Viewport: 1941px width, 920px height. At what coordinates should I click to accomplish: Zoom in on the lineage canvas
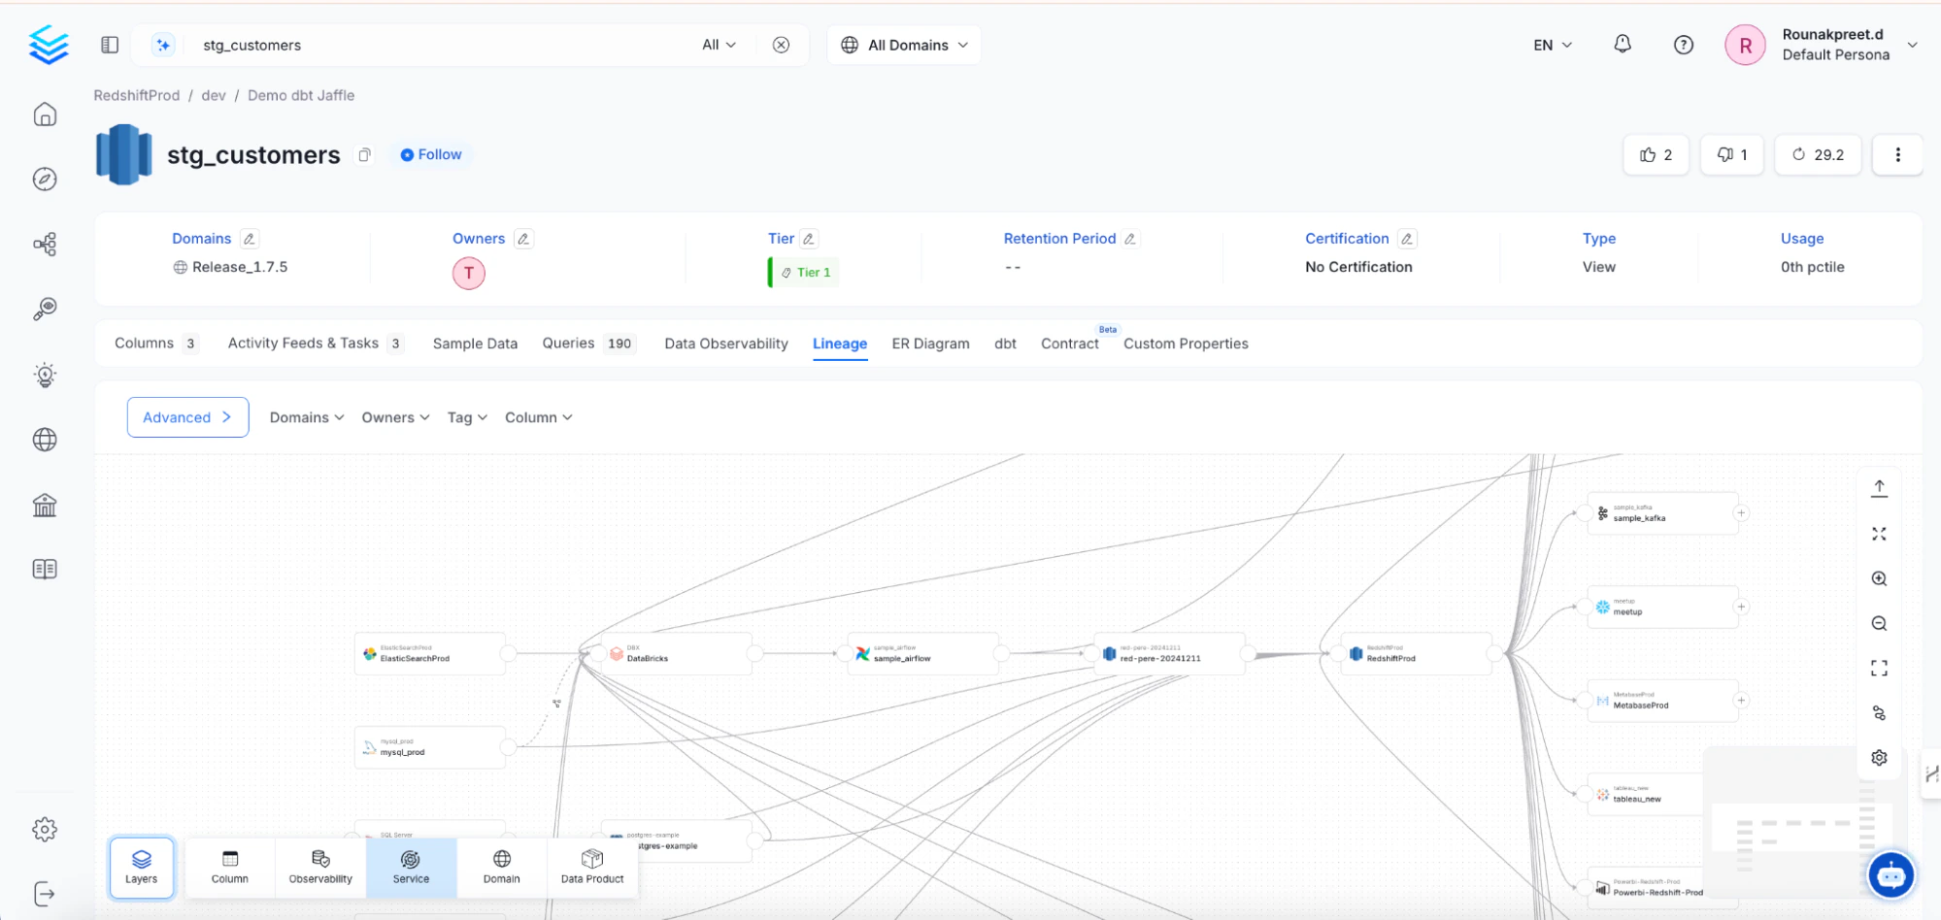[1880, 578]
